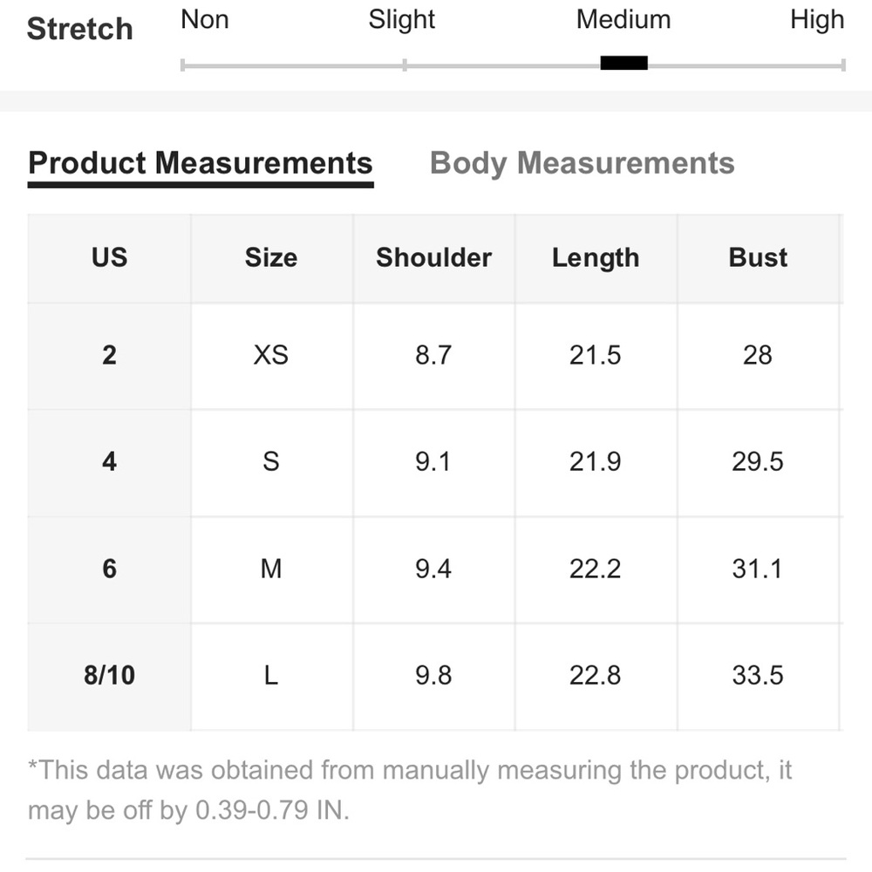
Task: Click the Bust value 33.5 cell
Action: tap(758, 677)
